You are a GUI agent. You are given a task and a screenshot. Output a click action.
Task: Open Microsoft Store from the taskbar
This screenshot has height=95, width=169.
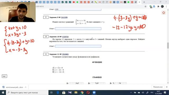tap(64, 93)
